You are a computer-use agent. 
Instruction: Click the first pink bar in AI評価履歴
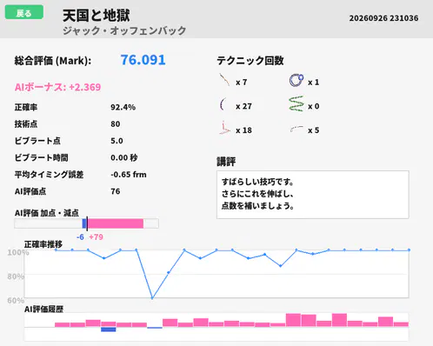click(x=63, y=325)
